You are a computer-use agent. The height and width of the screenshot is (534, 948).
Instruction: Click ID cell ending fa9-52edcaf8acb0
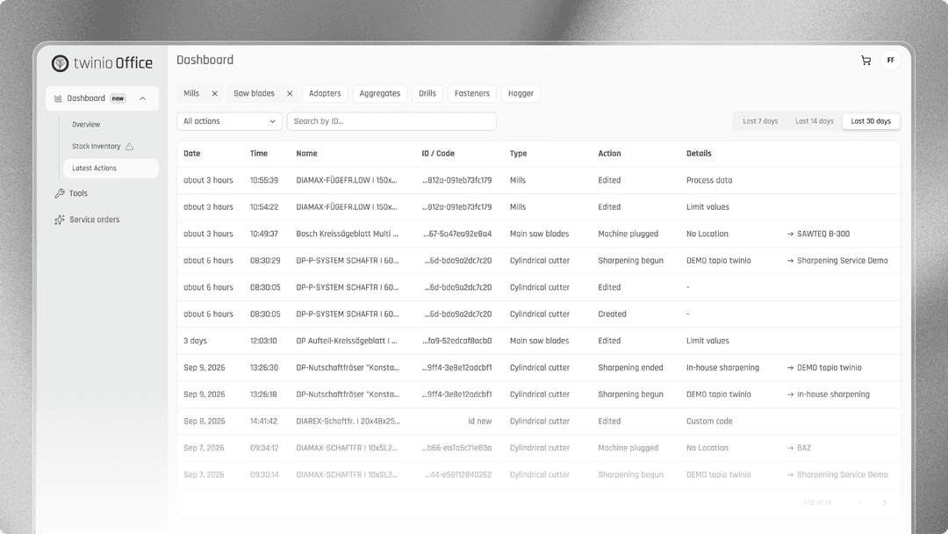pyautogui.click(x=457, y=341)
